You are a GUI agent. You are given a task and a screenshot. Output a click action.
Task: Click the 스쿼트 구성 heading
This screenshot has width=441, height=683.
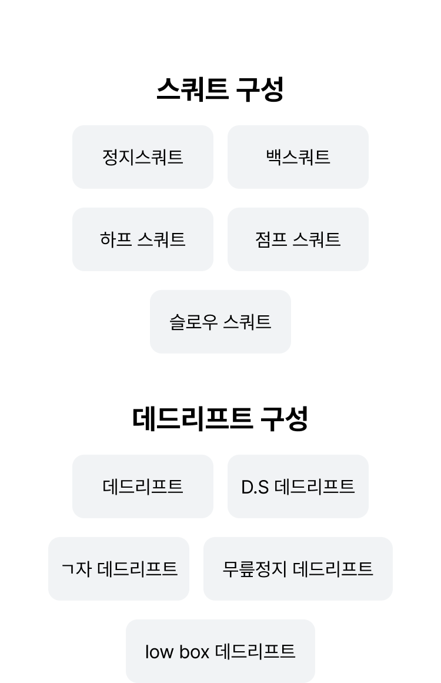click(x=220, y=89)
